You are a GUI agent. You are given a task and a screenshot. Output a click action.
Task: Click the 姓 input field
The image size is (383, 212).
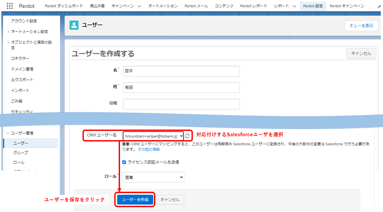click(x=181, y=88)
